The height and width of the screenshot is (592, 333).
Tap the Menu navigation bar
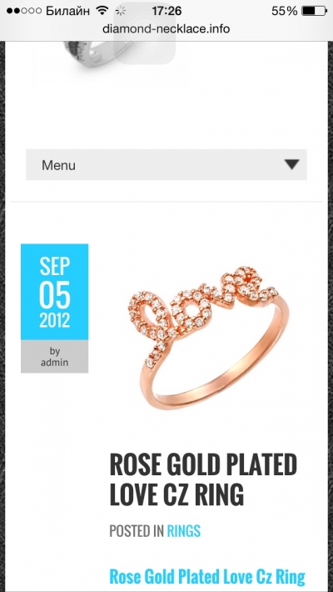(166, 164)
